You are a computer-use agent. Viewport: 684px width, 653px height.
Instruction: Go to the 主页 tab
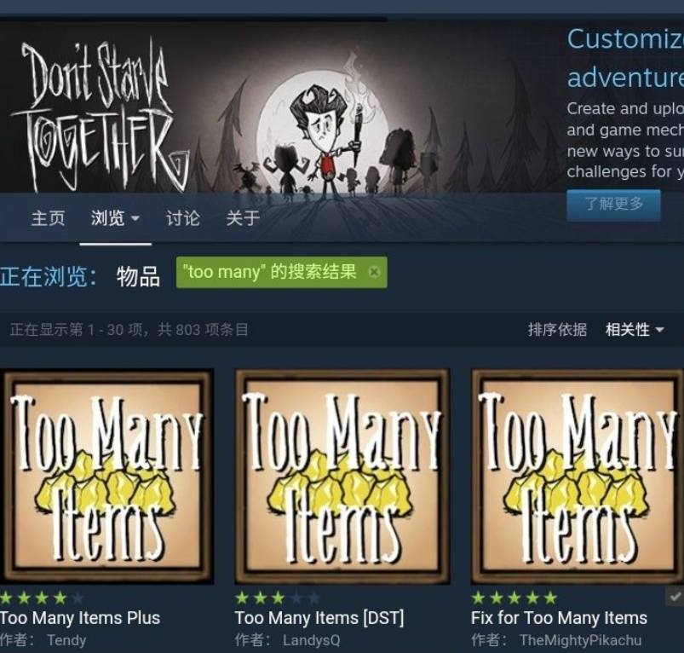tap(49, 217)
